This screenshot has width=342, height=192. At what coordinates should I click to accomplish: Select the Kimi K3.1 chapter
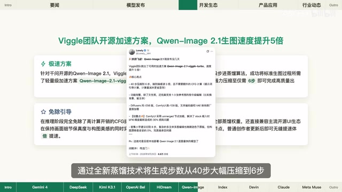pyautogui.click(x=107, y=187)
